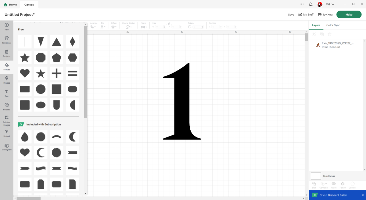
Task: Click the Blank Canvas color swatch
Action: pos(316,176)
